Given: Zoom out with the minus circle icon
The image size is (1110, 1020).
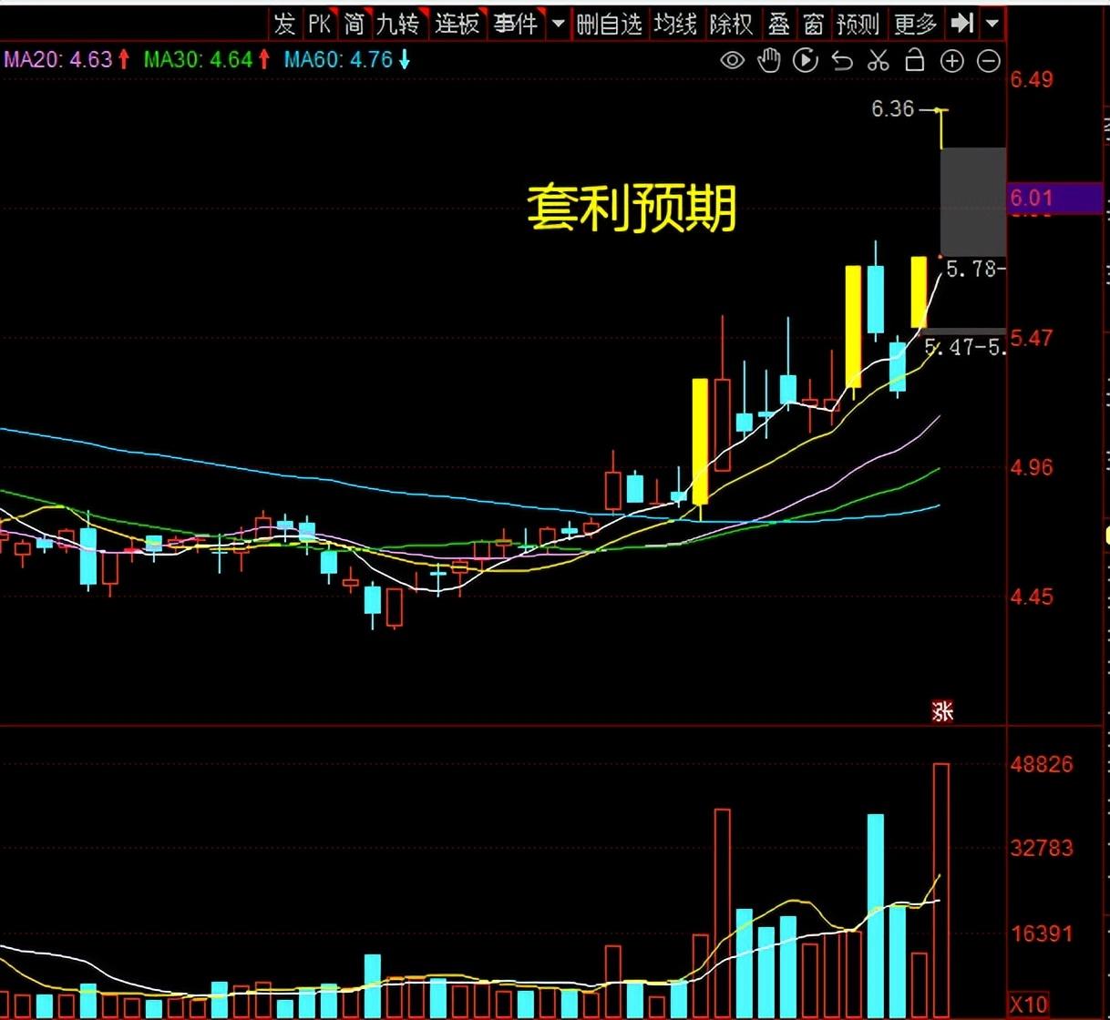Looking at the screenshot, I should coord(988,61).
